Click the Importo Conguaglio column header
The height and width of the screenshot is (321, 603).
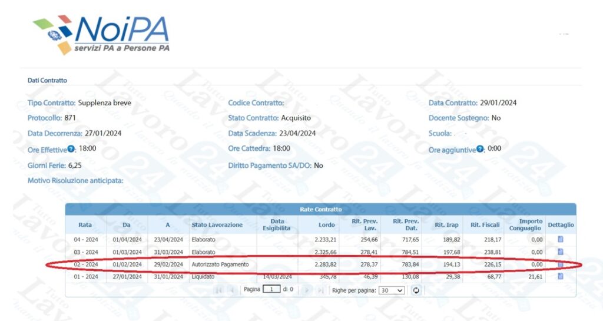[x=525, y=225]
